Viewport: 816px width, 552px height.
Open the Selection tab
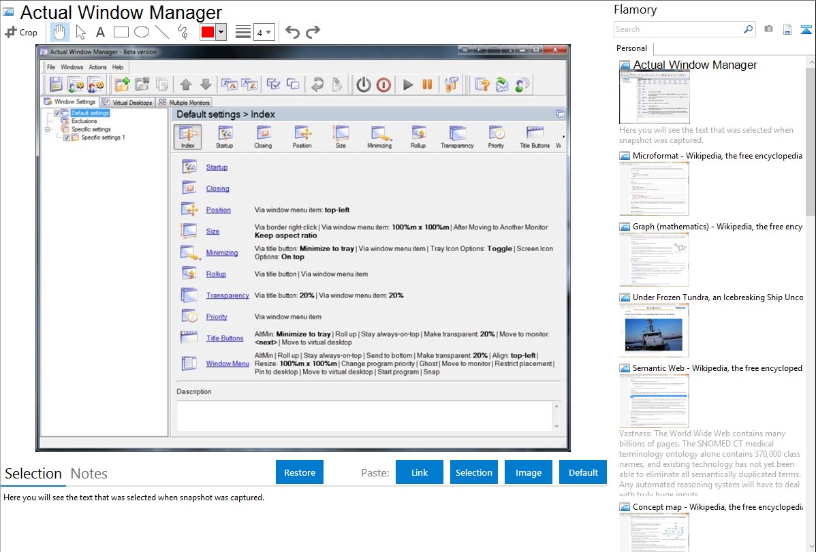point(33,474)
